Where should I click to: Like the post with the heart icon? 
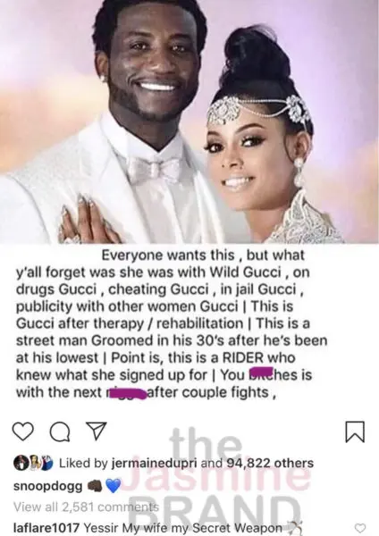point(23,431)
